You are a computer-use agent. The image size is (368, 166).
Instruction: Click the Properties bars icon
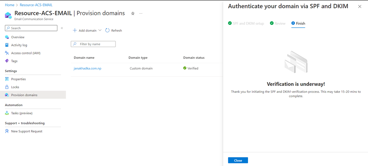pos(7,79)
